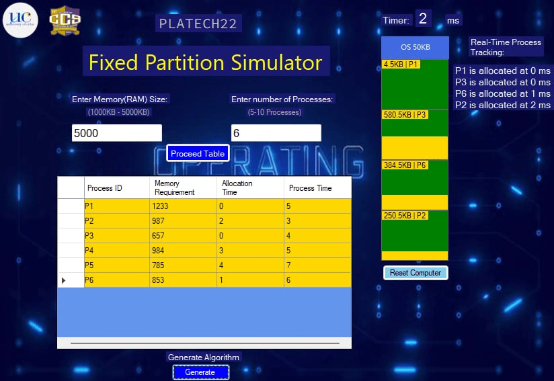Click the 4.5KB | P1 partition label
554x381 pixels.
coord(401,65)
